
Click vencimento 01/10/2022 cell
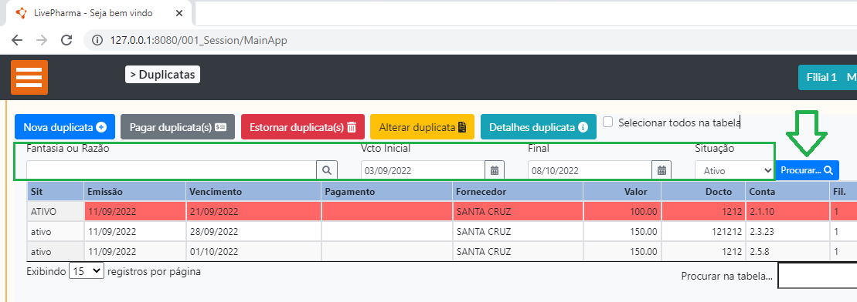253,252
